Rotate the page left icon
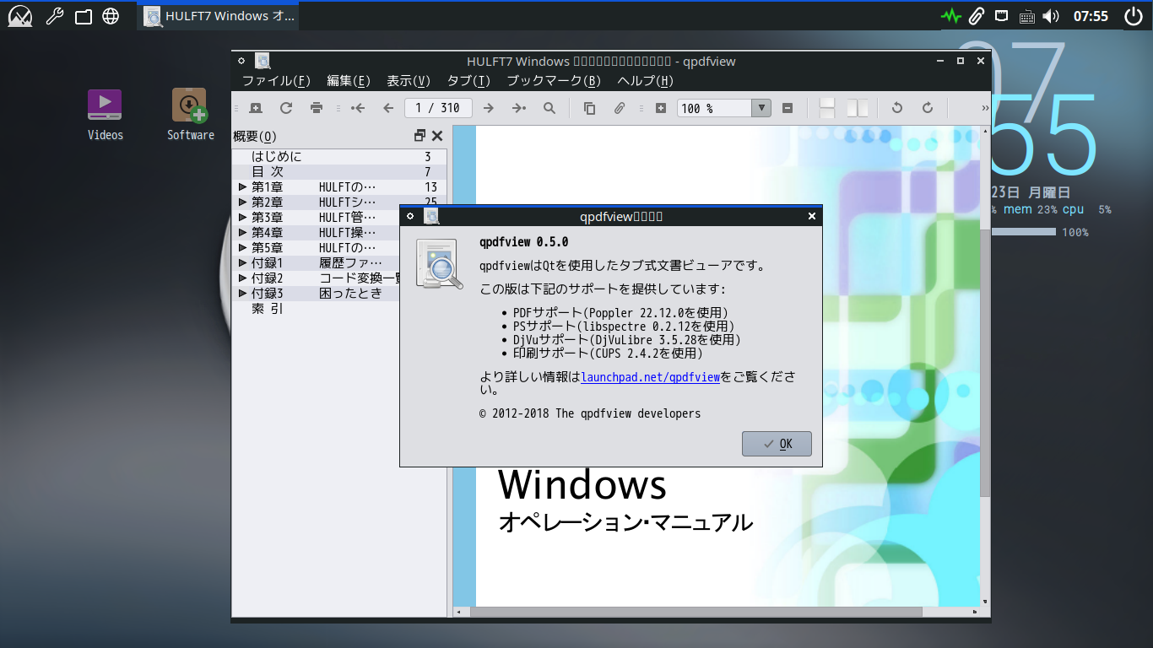 897,108
